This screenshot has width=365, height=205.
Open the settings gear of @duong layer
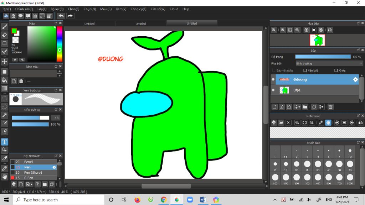point(355,79)
